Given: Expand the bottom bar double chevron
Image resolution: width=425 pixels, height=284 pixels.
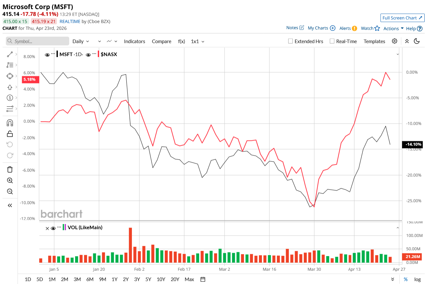Looking at the screenshot, I should [x=393, y=279].
